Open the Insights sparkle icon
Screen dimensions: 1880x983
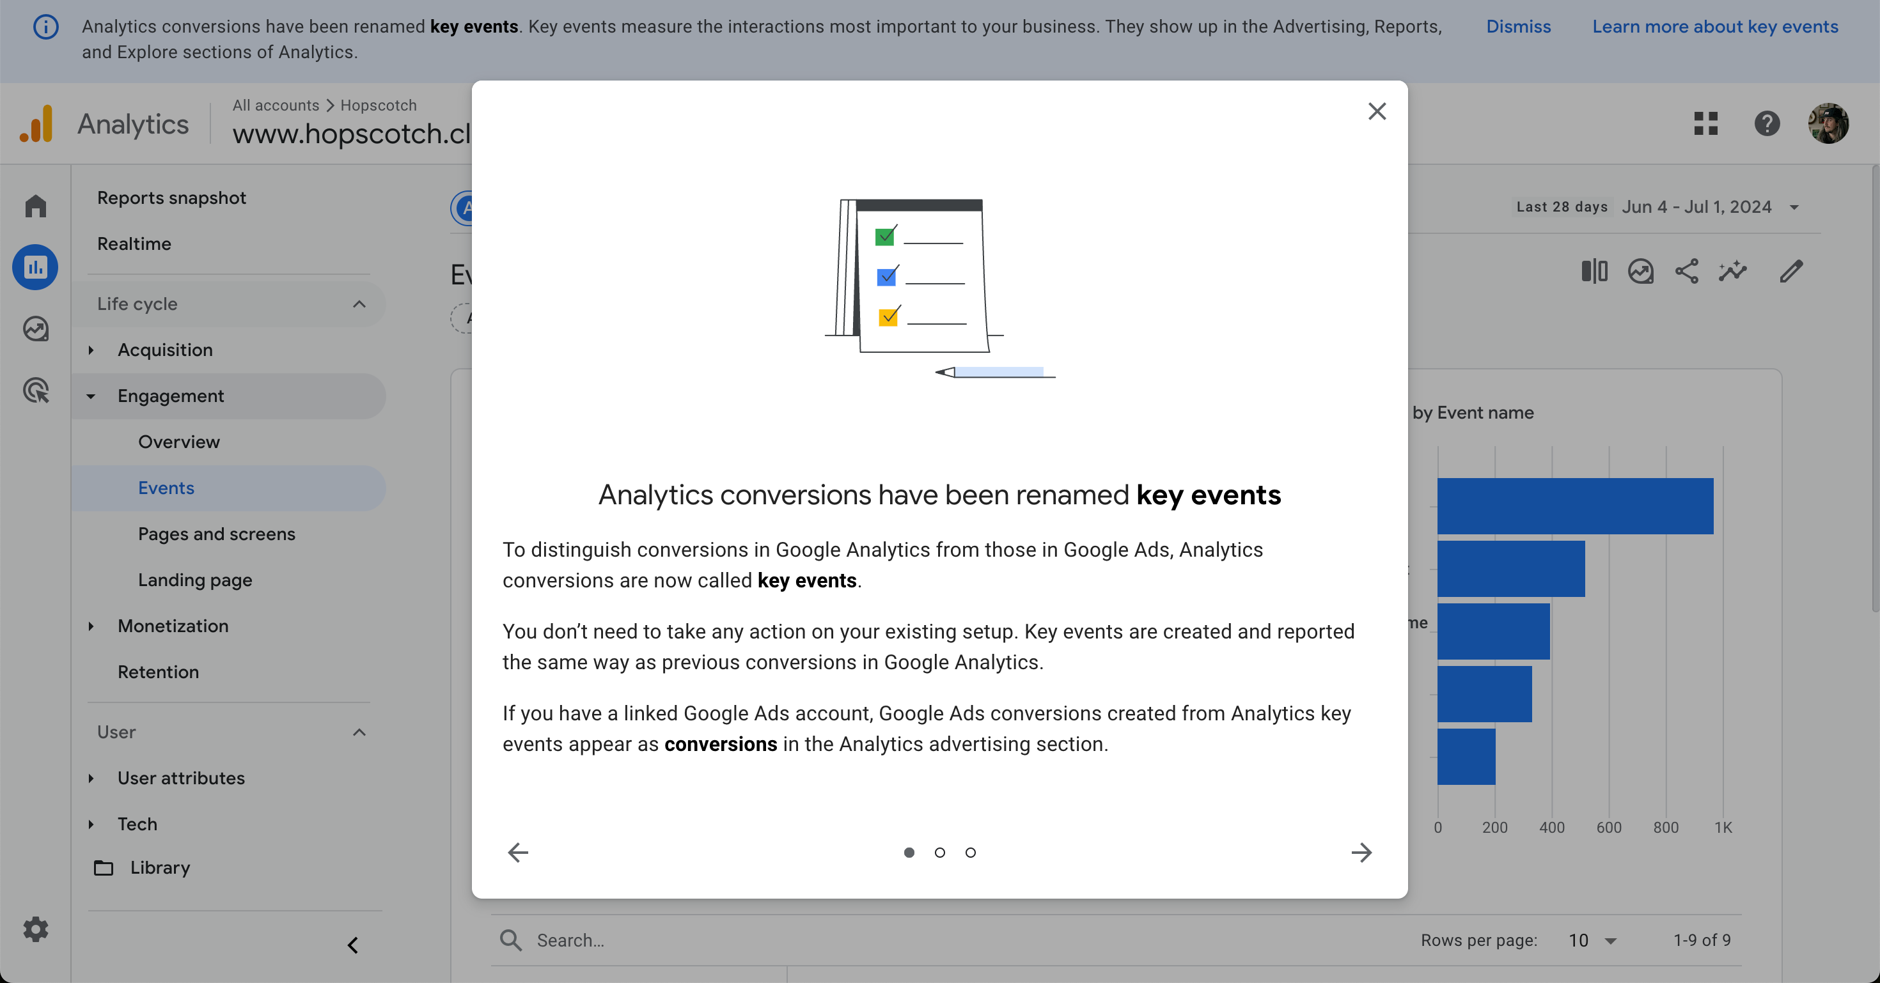tap(1732, 271)
